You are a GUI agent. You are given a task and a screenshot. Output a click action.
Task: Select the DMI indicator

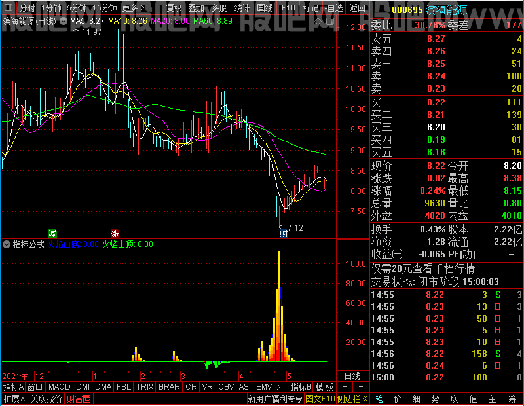(83, 387)
